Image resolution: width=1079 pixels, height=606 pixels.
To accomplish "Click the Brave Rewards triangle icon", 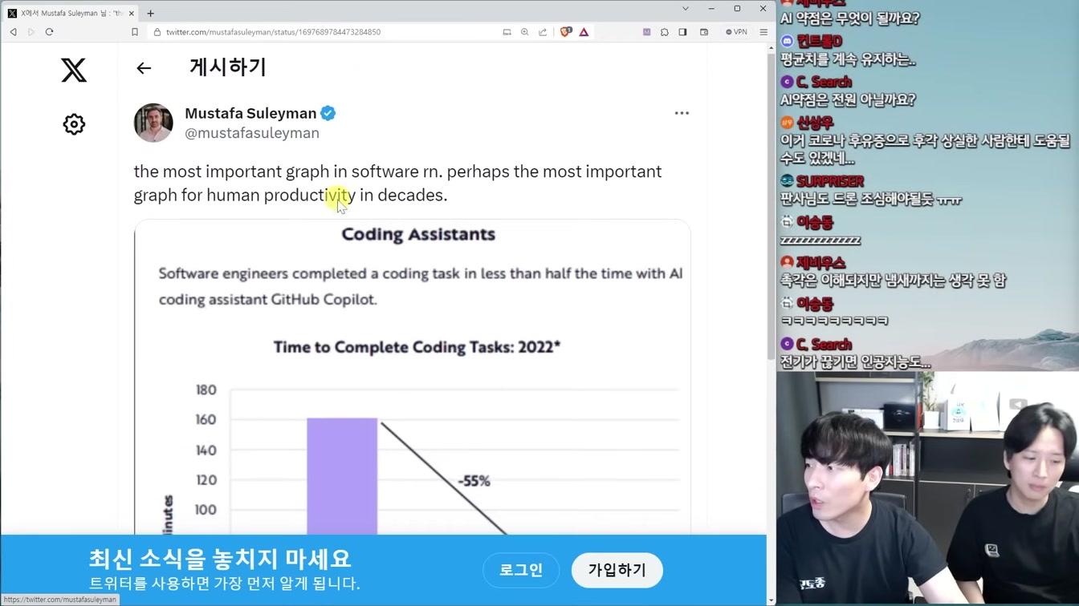I will 584,32.
